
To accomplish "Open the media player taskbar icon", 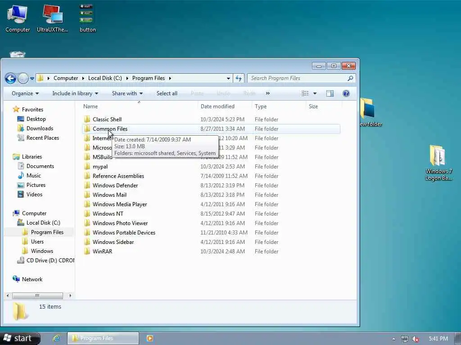I will coord(149,338).
